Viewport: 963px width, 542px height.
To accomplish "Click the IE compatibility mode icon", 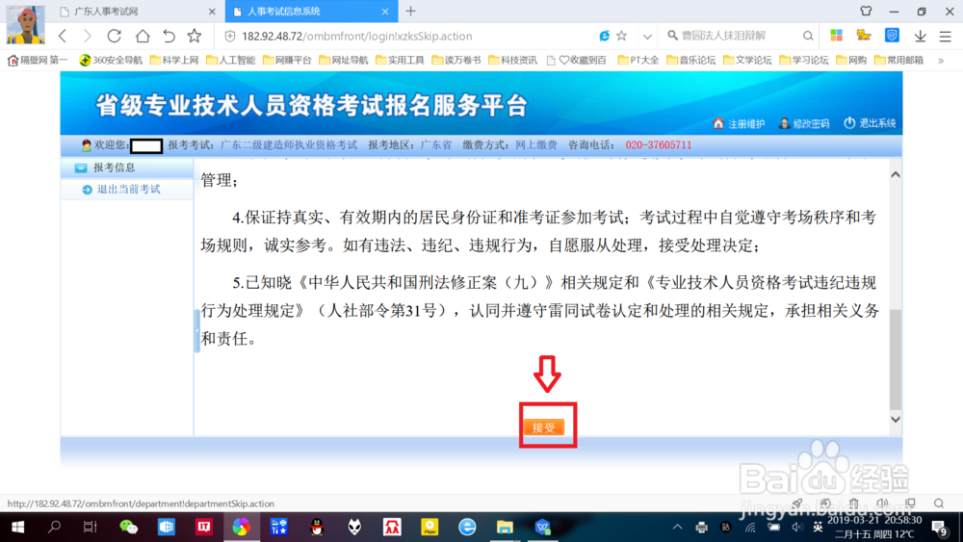I will click(x=605, y=37).
